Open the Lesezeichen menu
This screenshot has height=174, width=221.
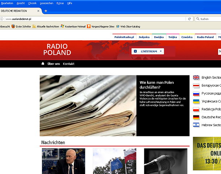[47, 3]
